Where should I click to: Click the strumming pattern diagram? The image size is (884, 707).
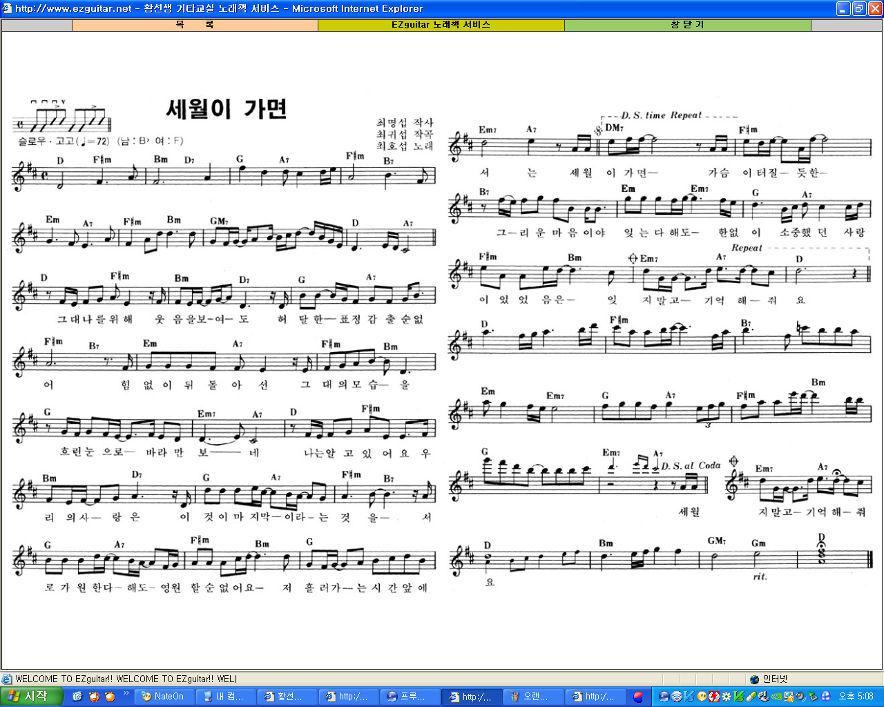(62, 117)
